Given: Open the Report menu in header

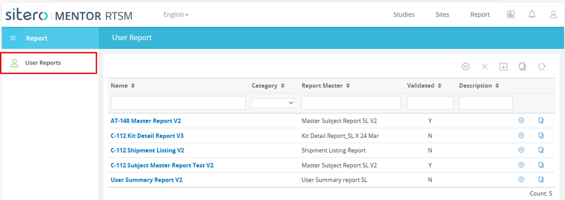Looking at the screenshot, I should [480, 15].
